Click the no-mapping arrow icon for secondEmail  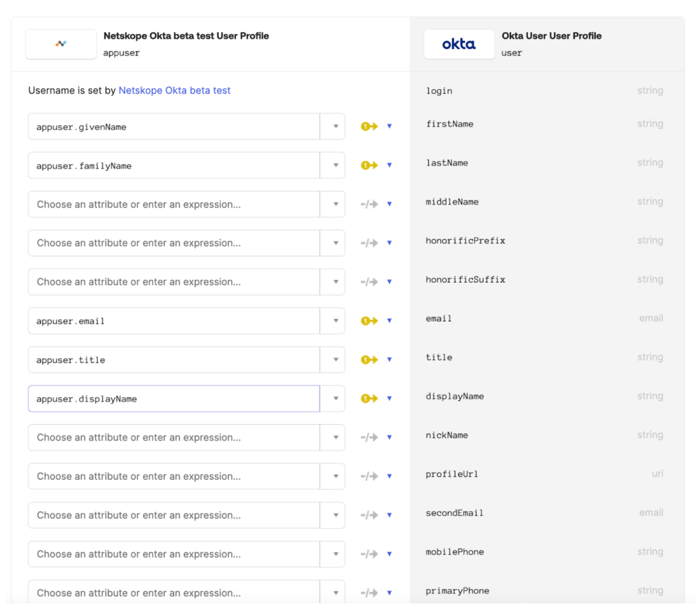(x=369, y=515)
